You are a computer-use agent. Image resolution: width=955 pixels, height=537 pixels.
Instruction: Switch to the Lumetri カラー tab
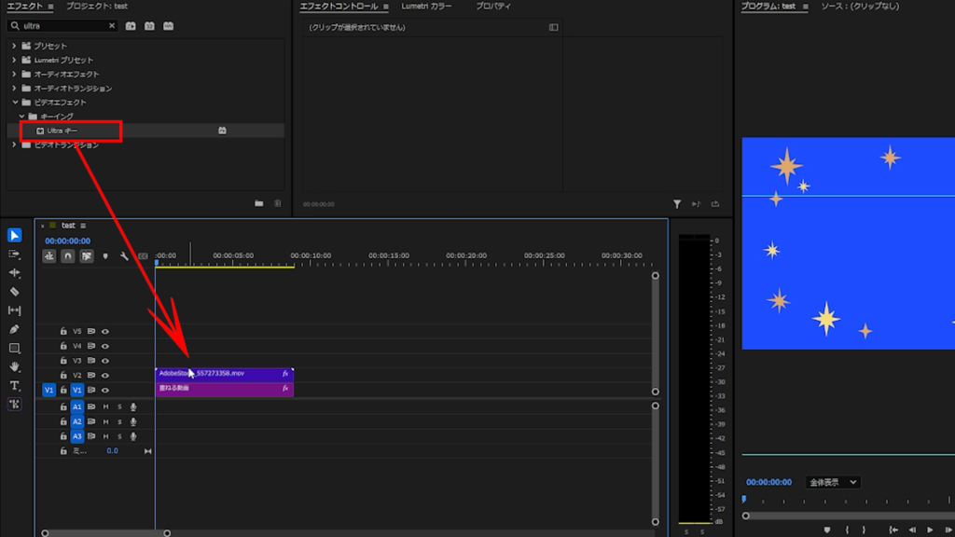(426, 7)
